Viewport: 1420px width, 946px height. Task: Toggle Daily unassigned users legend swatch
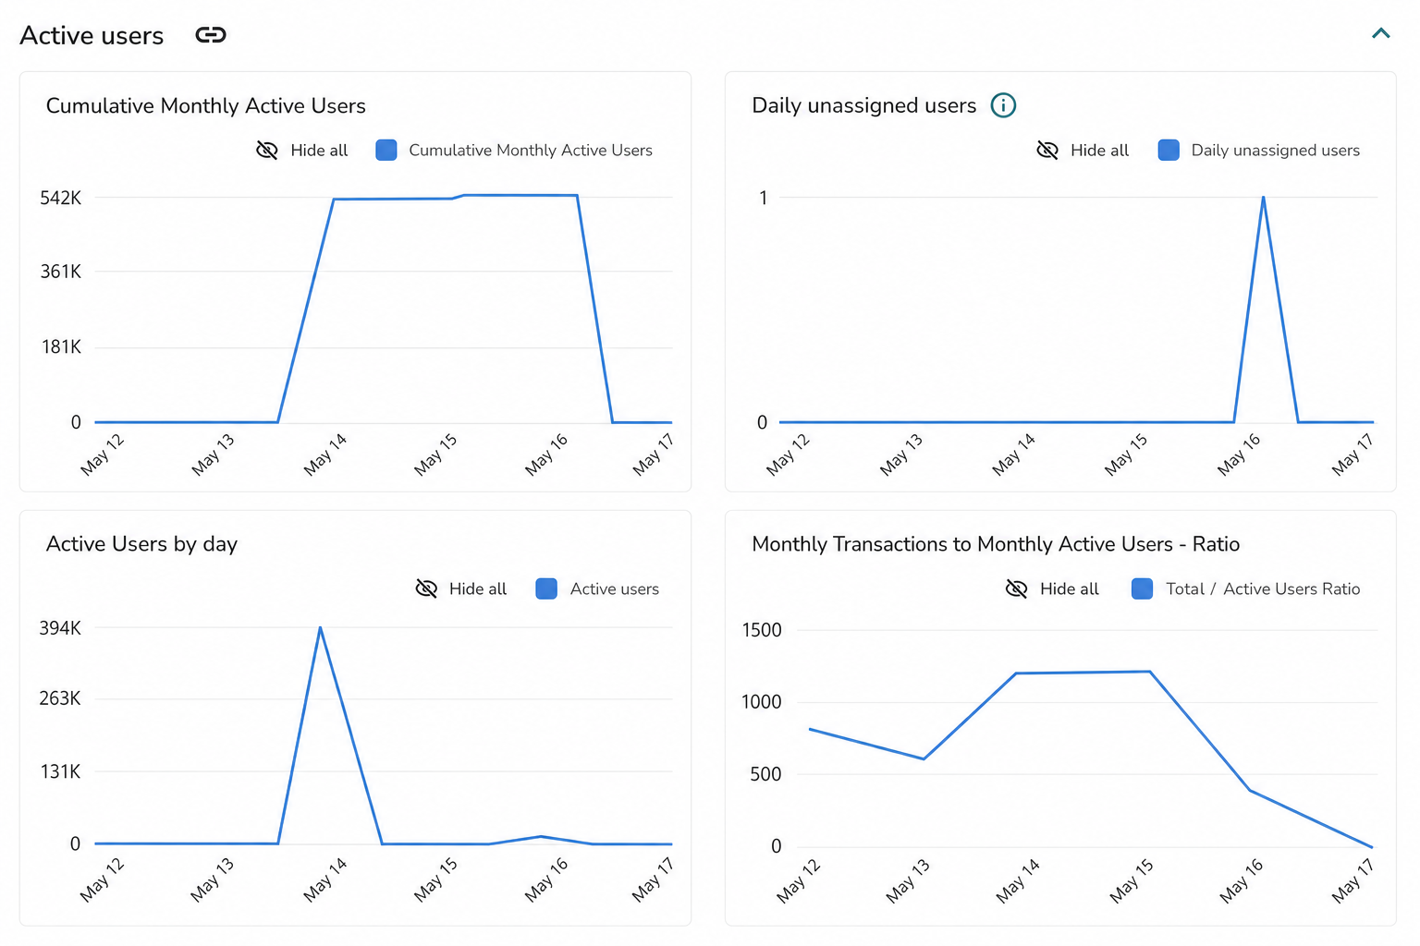coord(1169,150)
